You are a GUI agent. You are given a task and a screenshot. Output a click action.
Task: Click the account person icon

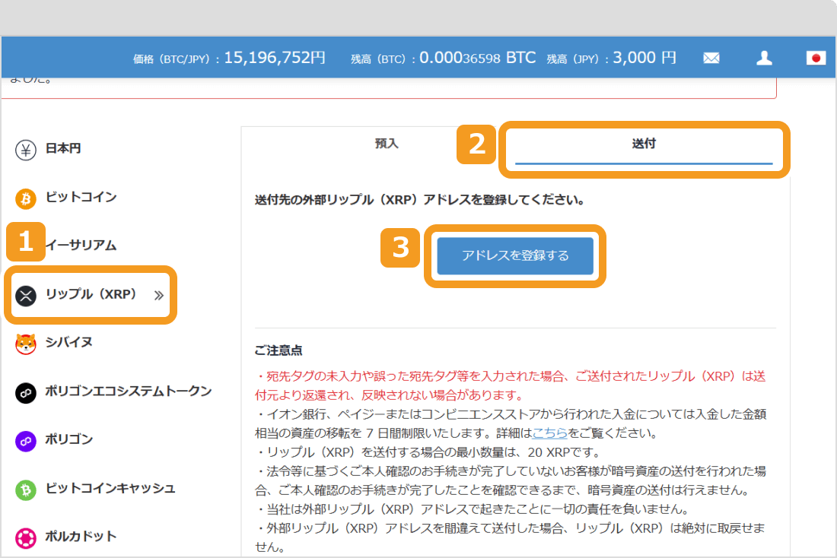[764, 57]
